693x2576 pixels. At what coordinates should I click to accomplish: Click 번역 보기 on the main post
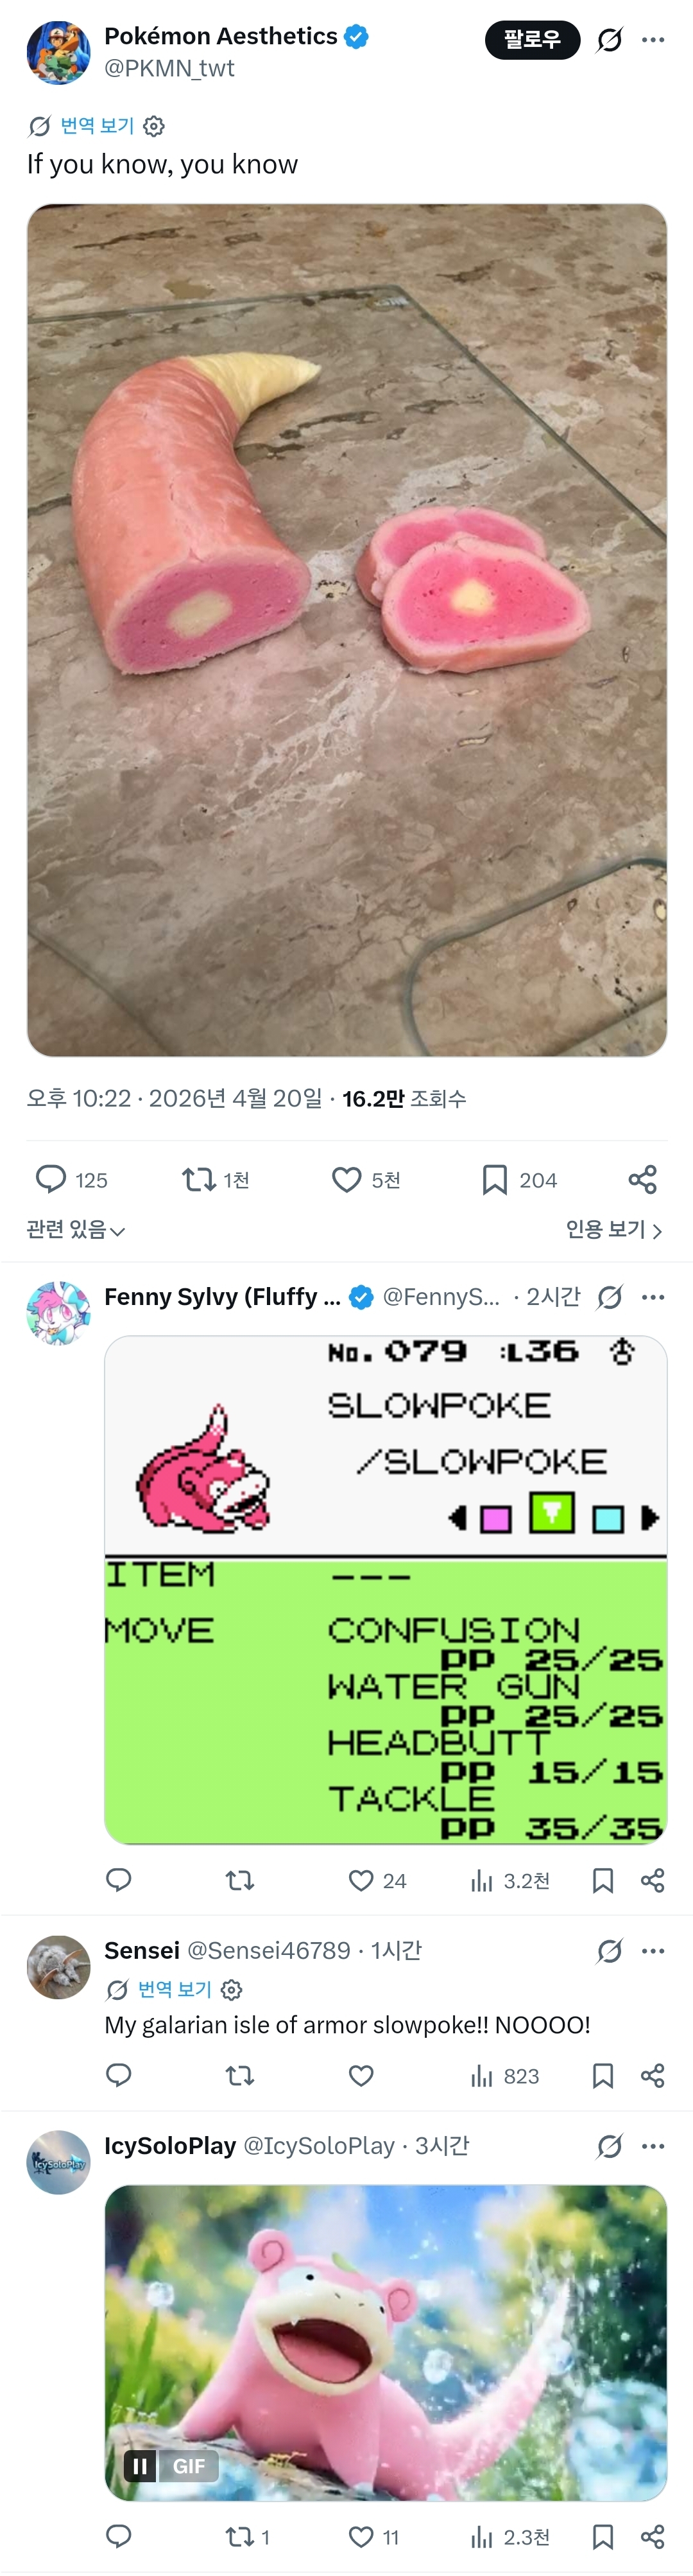pyautogui.click(x=96, y=126)
